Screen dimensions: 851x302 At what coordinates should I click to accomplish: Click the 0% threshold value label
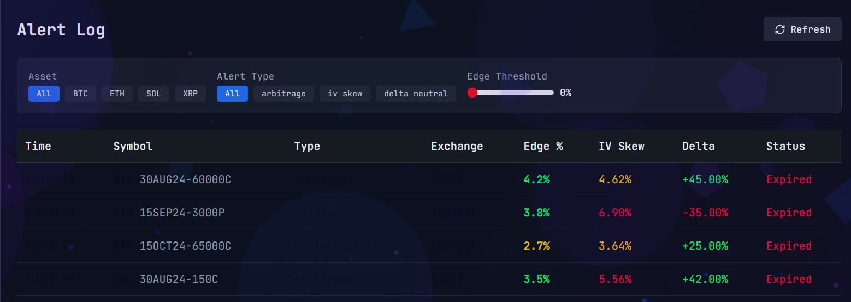(565, 93)
